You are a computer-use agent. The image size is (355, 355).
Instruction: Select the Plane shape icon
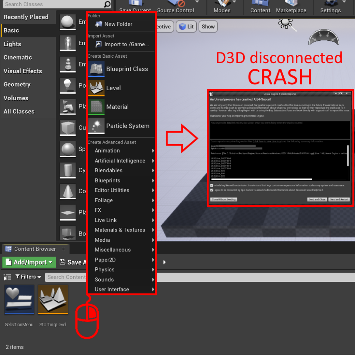pyautogui.click(x=68, y=213)
